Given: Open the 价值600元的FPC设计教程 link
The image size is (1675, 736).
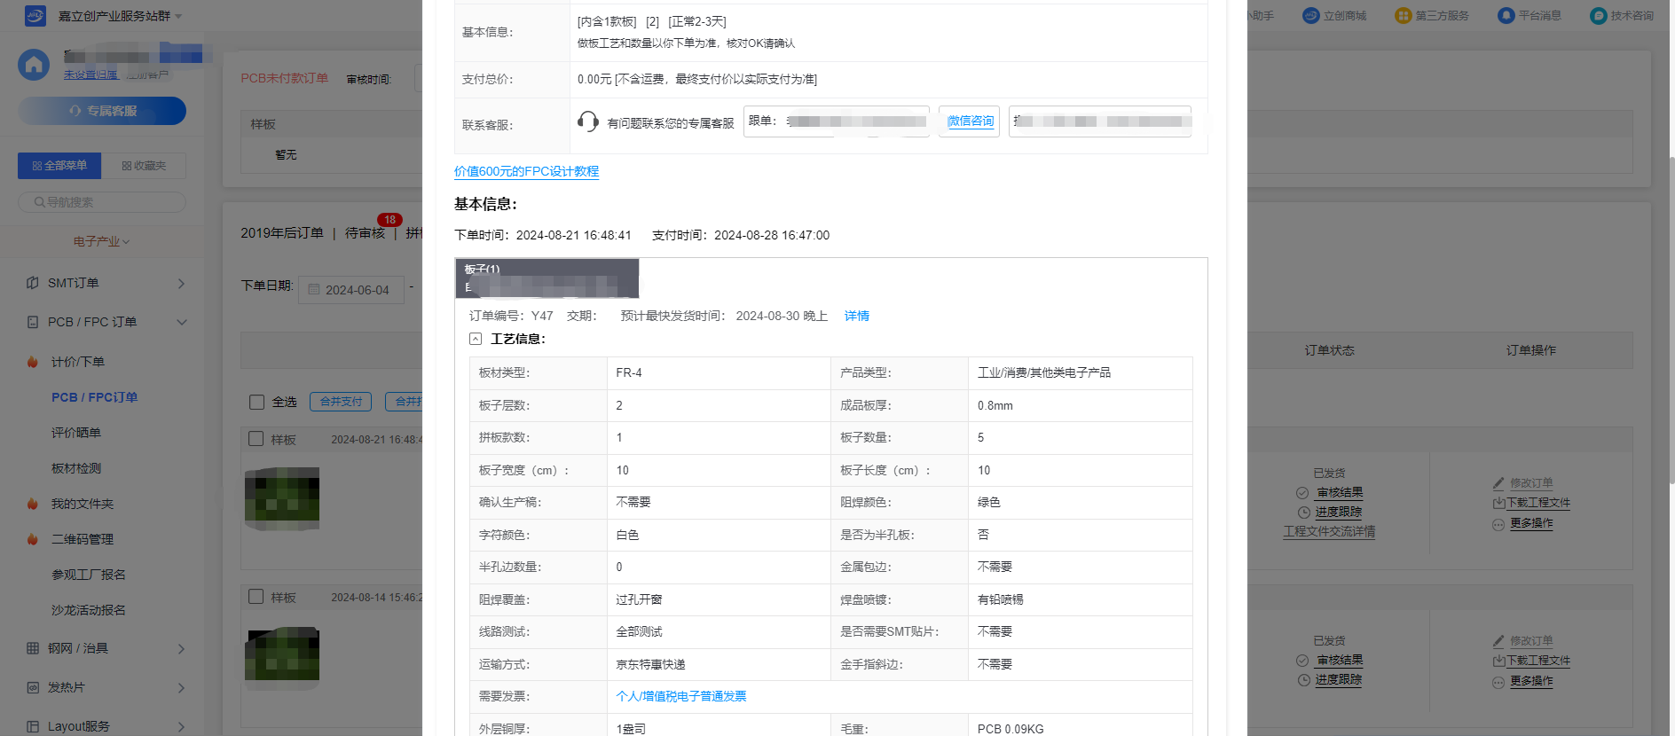Looking at the screenshot, I should pyautogui.click(x=526, y=171).
